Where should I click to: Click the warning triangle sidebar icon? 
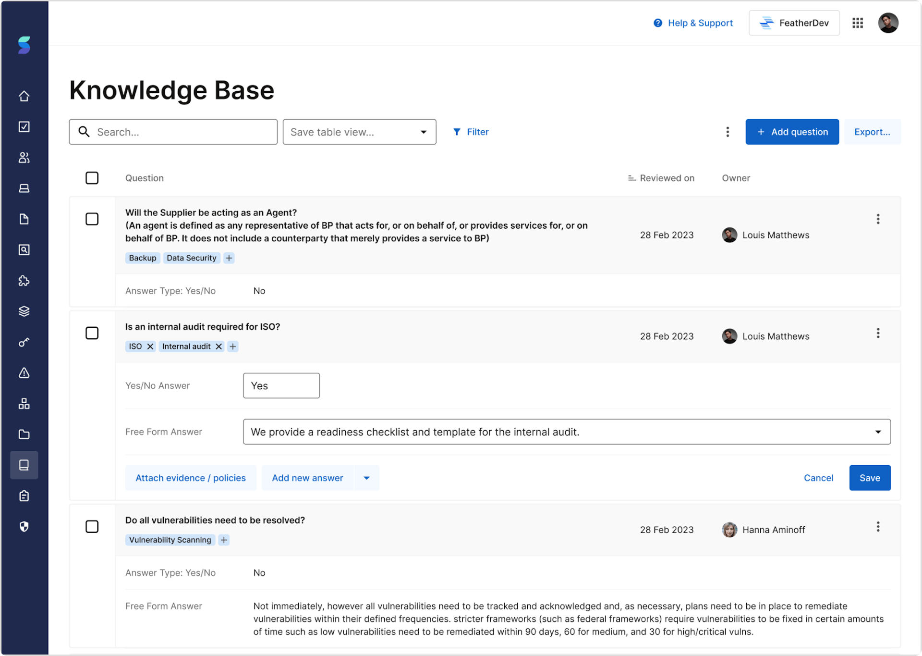click(x=24, y=373)
